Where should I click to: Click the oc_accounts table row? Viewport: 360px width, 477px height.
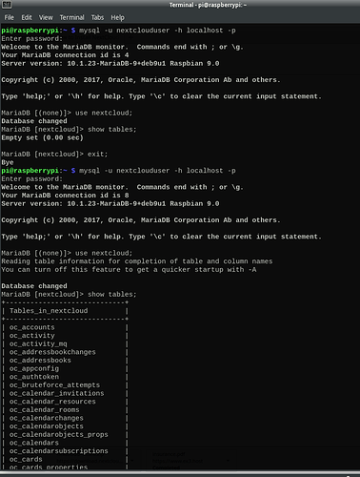point(65,327)
